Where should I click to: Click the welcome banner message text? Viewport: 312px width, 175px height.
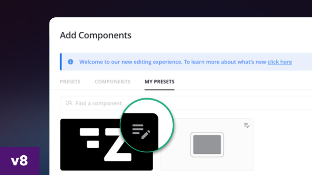coord(172,62)
